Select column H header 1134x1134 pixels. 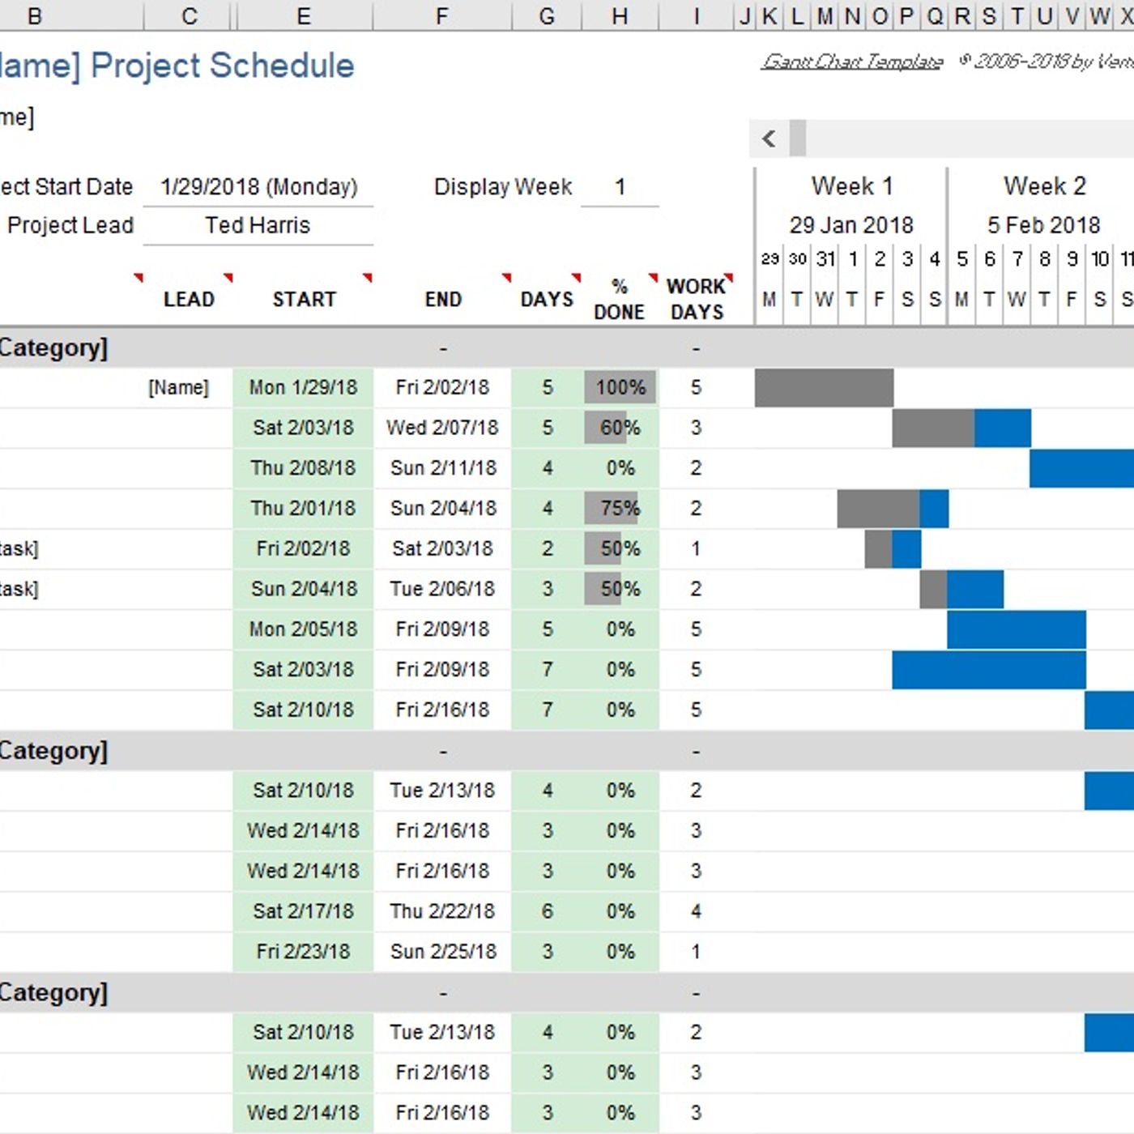click(x=620, y=15)
